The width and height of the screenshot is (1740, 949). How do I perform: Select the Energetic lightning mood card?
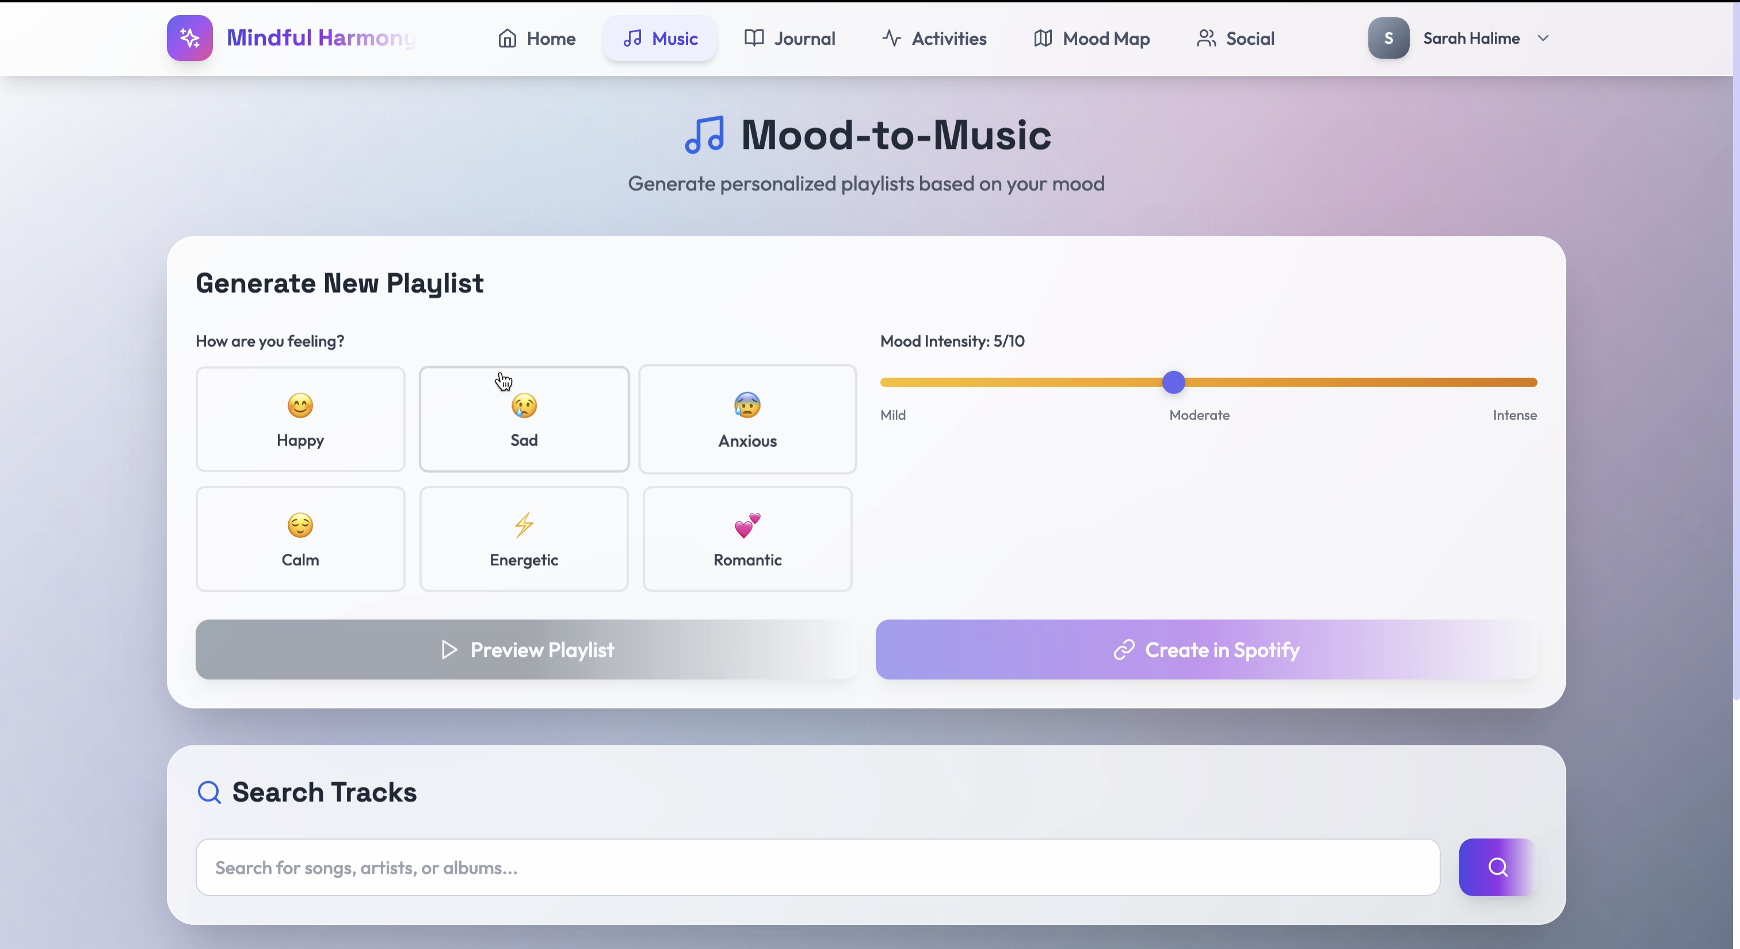[x=524, y=538]
